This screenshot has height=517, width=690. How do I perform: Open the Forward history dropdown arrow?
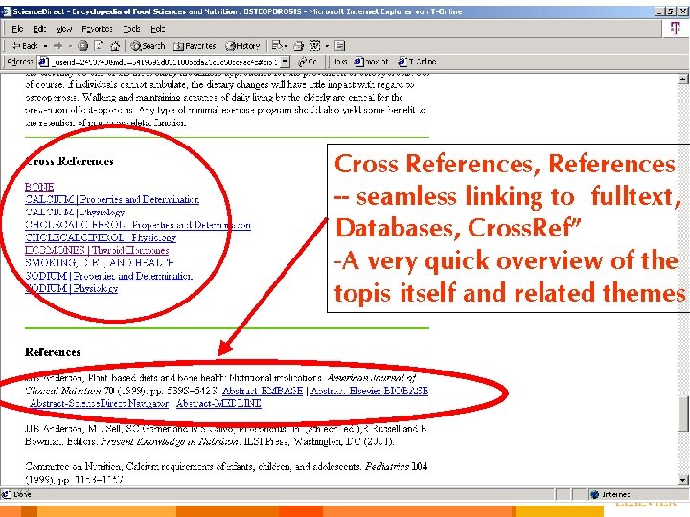click(70, 46)
